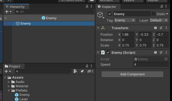Go back from prefab using arrow
Viewport: 172px width, 101px height.
coord(5,18)
